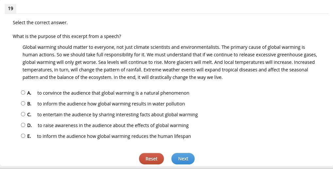Click the bold letter label A.
This screenshot has width=333, height=169.
click(29, 93)
